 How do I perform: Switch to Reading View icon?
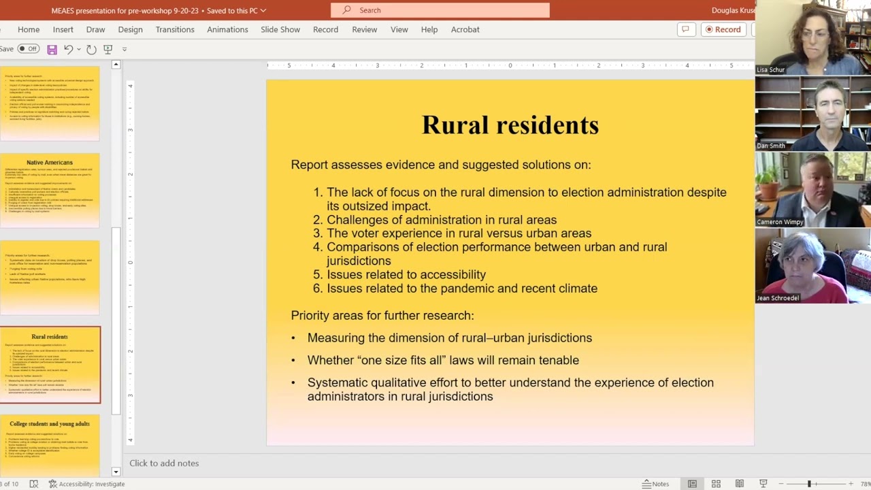740,484
